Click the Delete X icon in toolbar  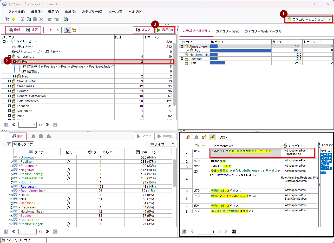tap(41, 19)
